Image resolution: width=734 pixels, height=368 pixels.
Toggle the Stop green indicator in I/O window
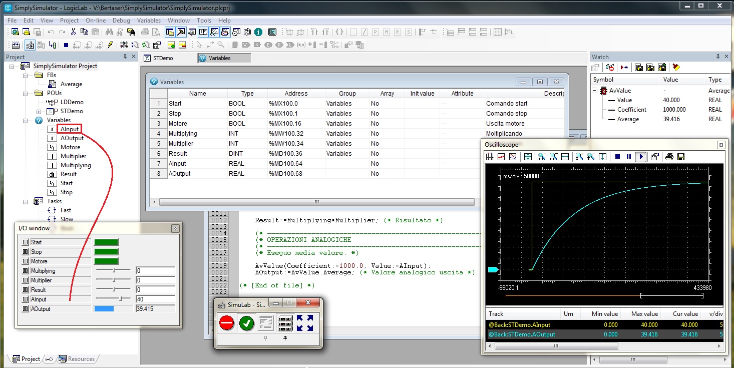[106, 252]
